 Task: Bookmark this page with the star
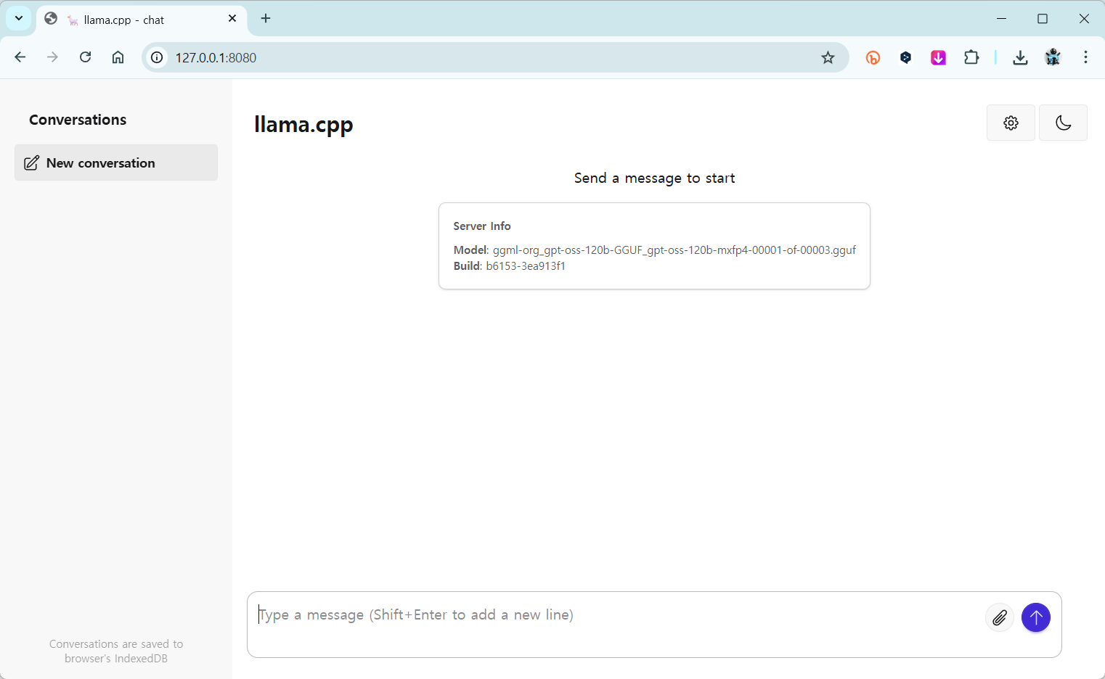828,57
